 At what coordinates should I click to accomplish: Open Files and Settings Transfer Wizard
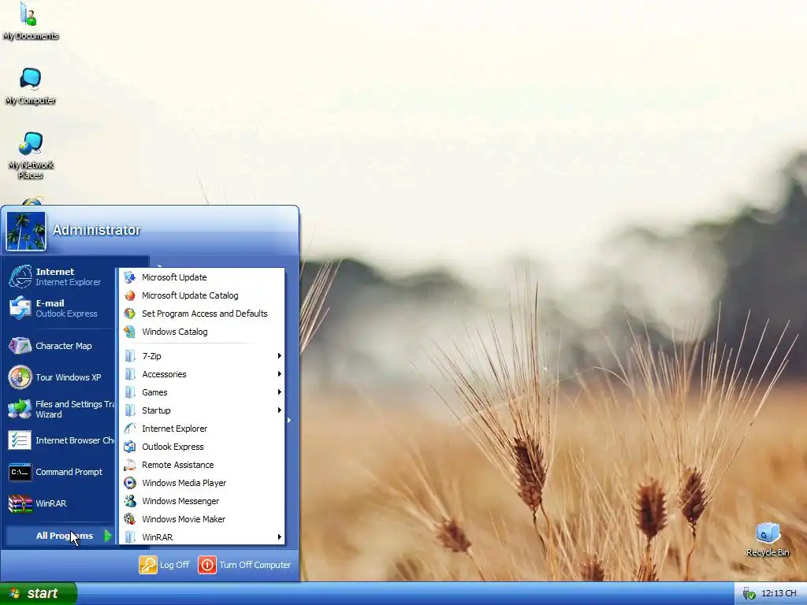tap(60, 409)
